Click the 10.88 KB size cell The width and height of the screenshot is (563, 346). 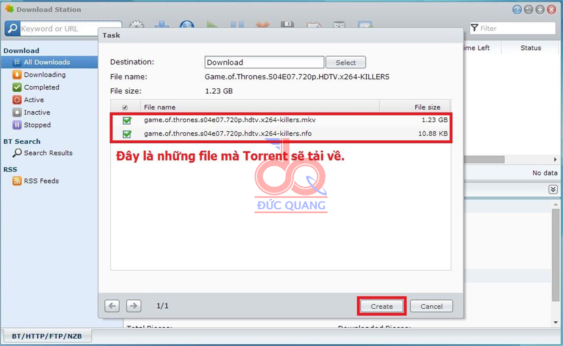pos(433,134)
